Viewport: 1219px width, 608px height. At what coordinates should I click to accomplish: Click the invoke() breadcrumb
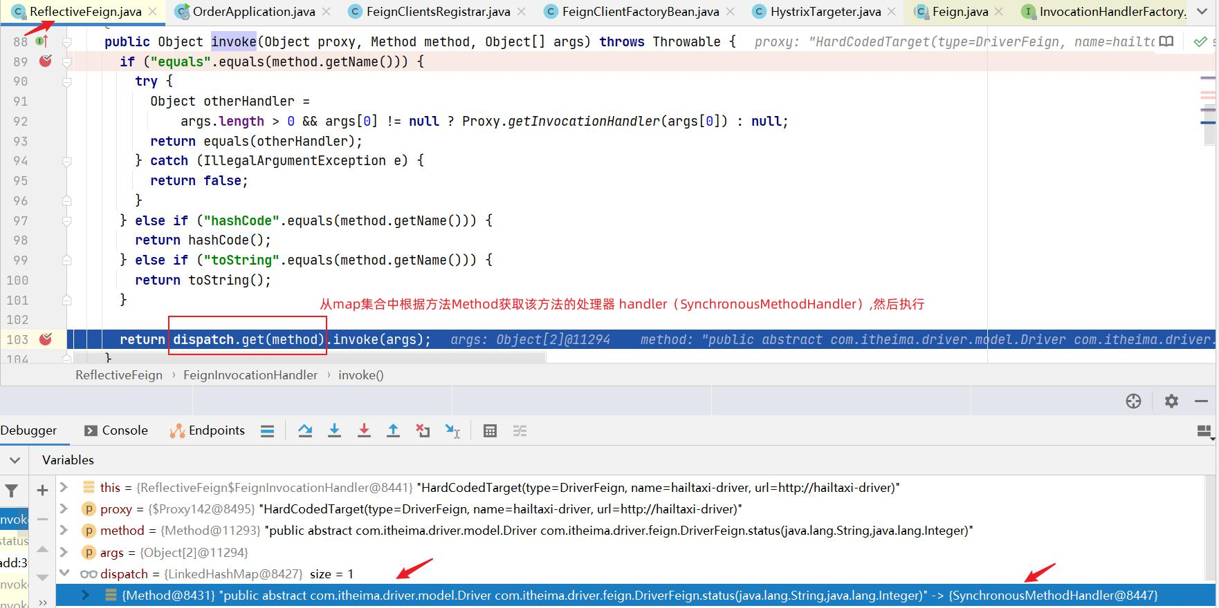pos(361,375)
